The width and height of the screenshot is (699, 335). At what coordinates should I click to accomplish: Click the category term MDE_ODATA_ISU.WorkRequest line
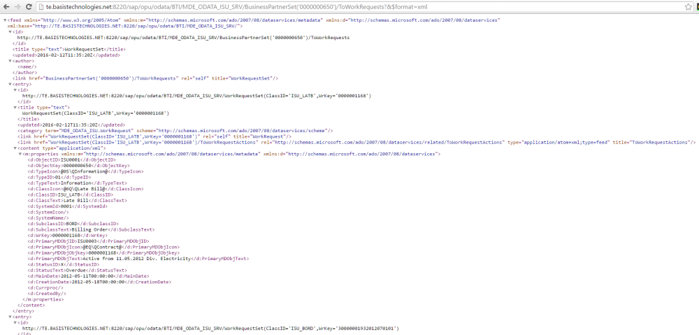[175, 131]
